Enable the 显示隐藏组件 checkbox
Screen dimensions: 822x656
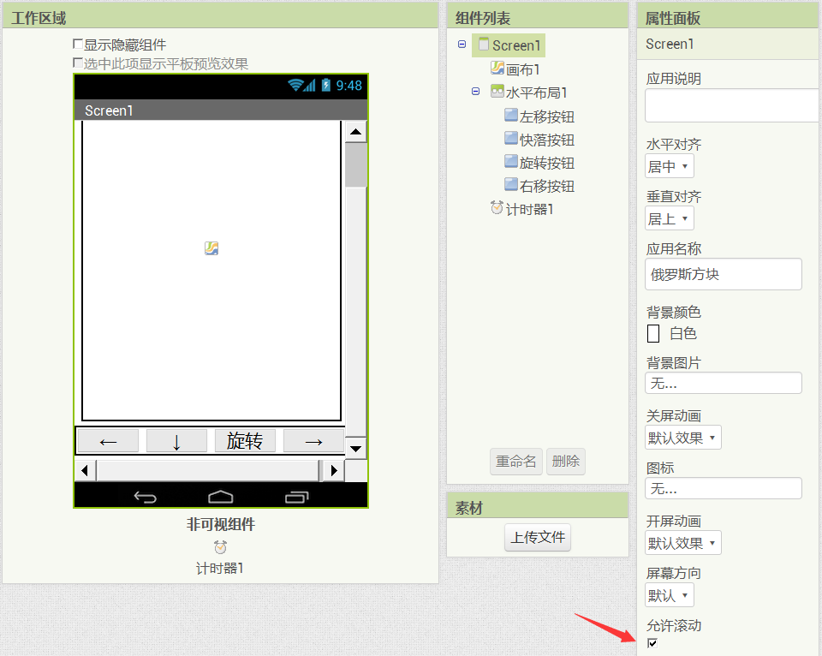78,45
